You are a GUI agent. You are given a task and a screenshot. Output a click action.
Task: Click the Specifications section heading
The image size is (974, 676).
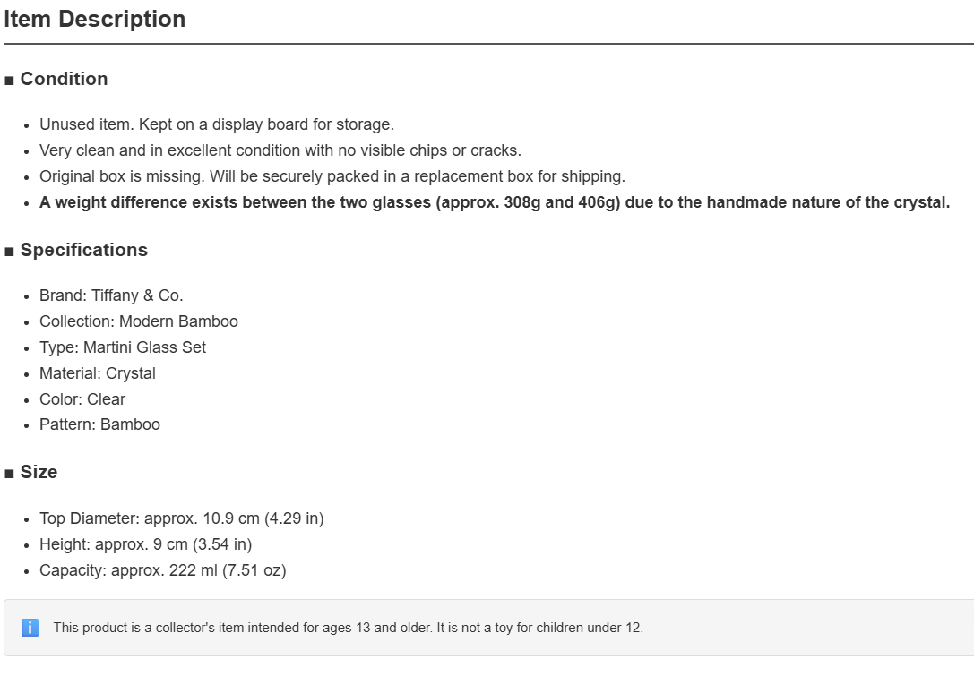tap(84, 250)
